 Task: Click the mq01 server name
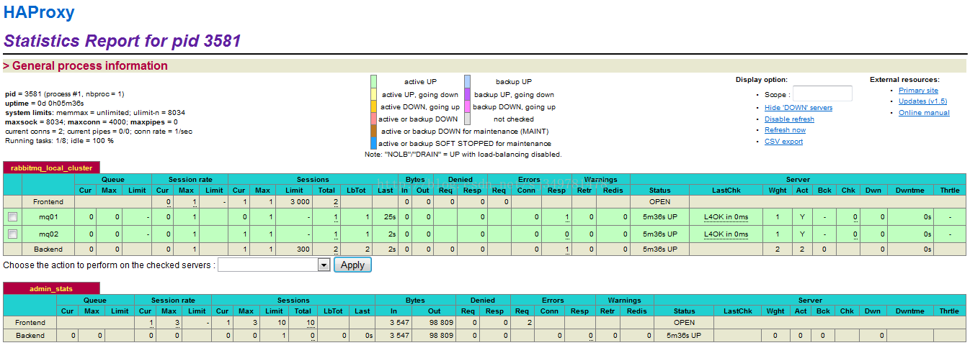[x=48, y=216]
